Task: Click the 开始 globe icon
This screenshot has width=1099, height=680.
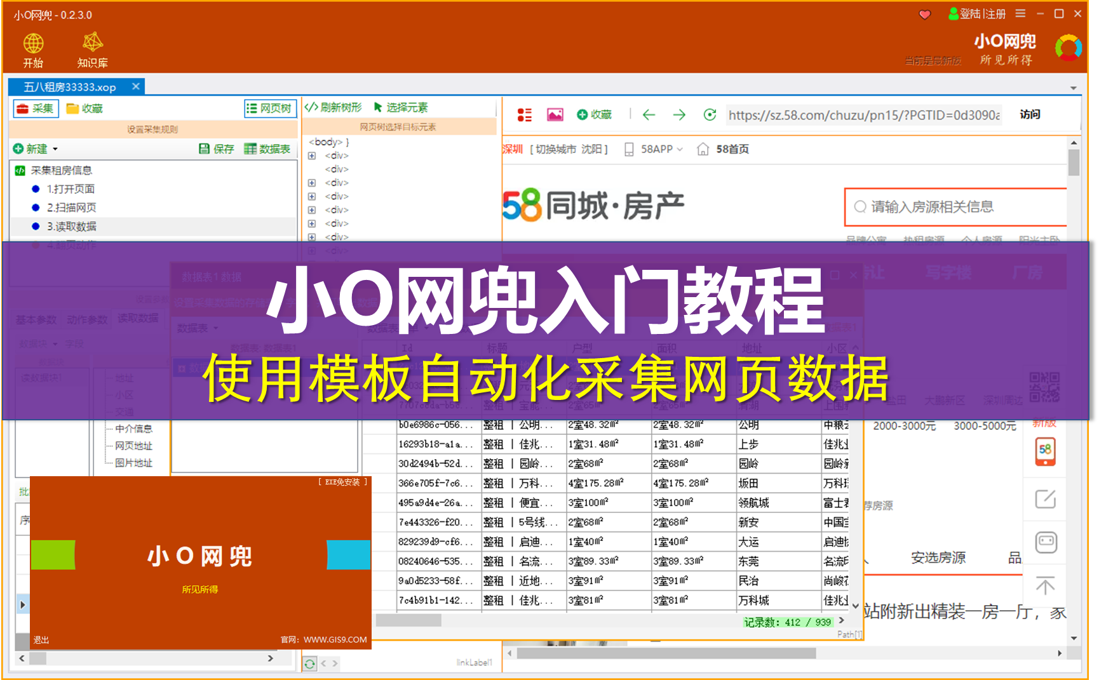Action: pyautogui.click(x=33, y=43)
